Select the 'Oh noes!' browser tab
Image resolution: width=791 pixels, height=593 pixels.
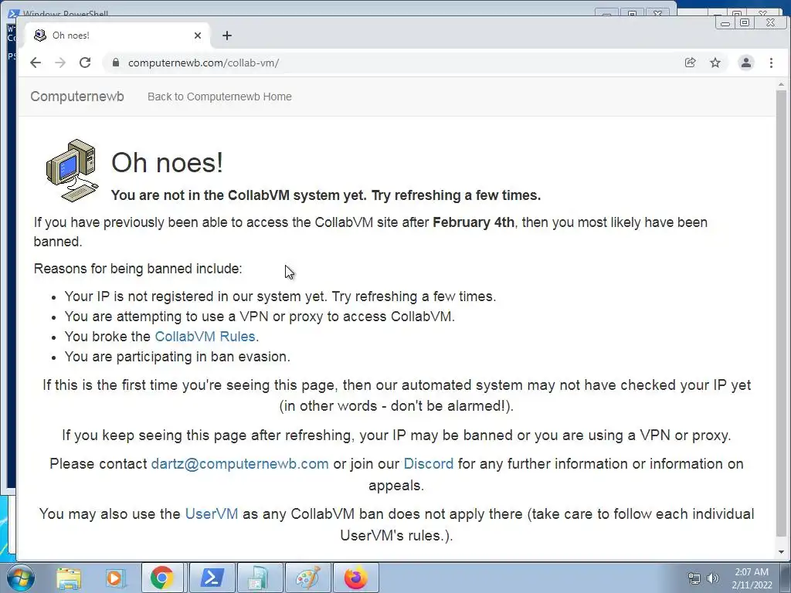click(116, 36)
